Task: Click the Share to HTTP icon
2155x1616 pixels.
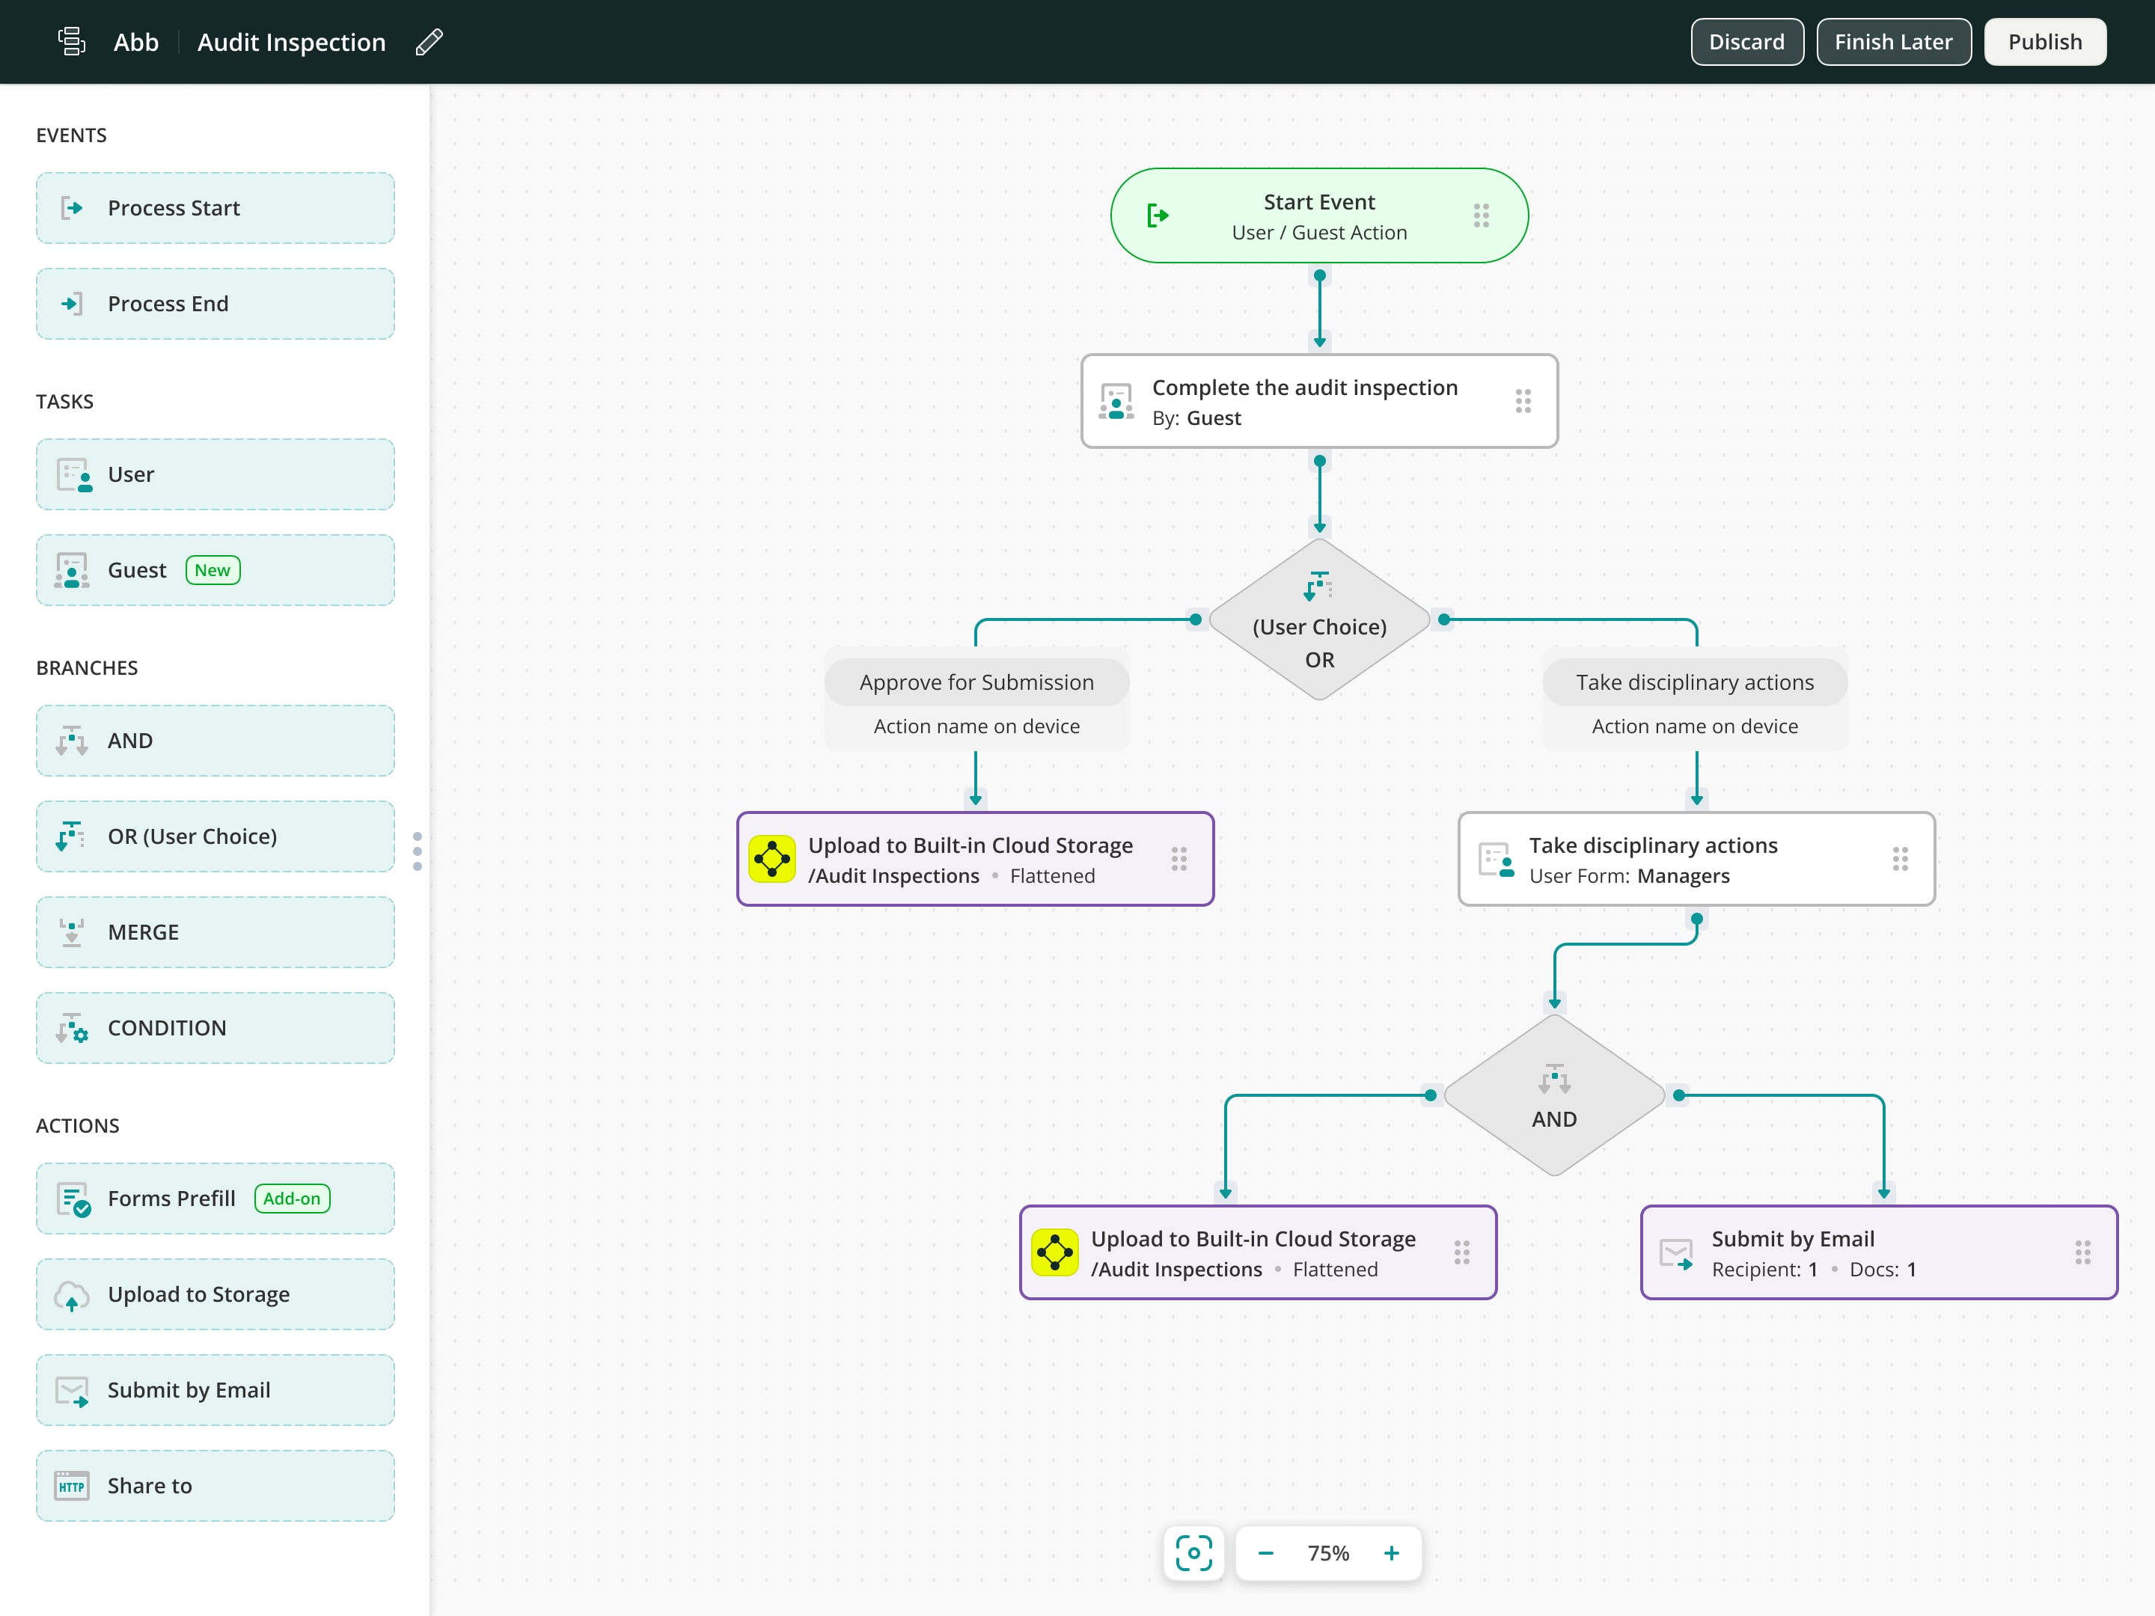Action: [x=70, y=1486]
